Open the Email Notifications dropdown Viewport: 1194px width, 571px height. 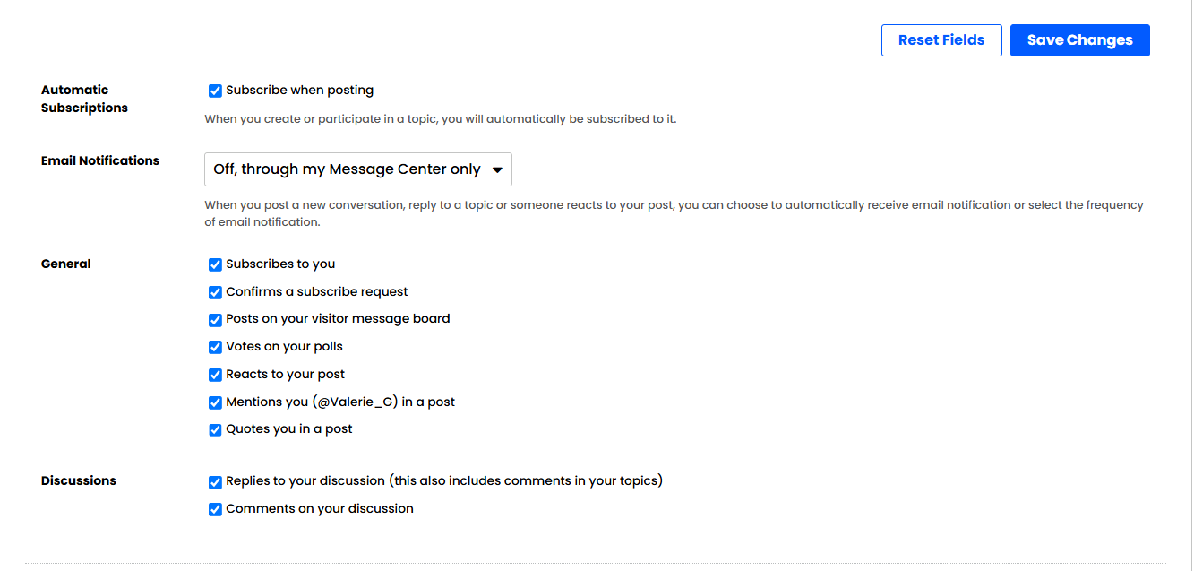point(358,169)
